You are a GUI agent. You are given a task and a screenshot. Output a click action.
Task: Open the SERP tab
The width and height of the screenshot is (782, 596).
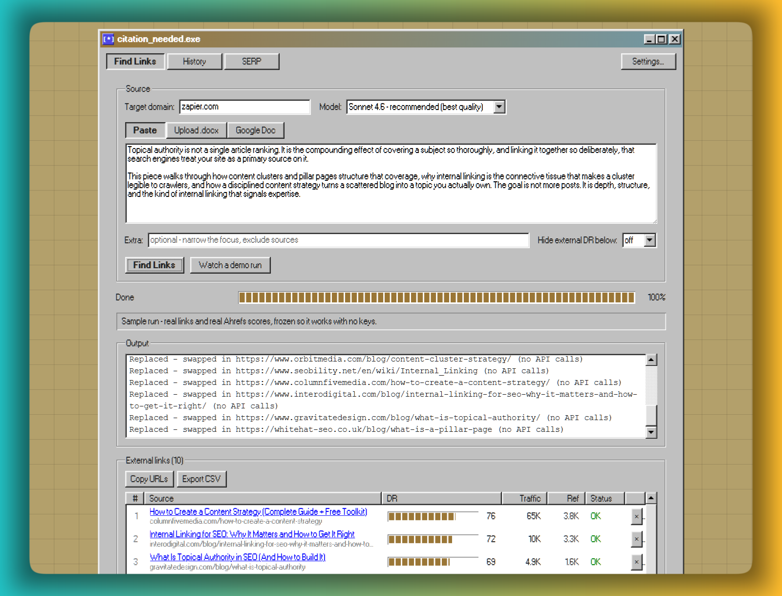[x=252, y=62]
